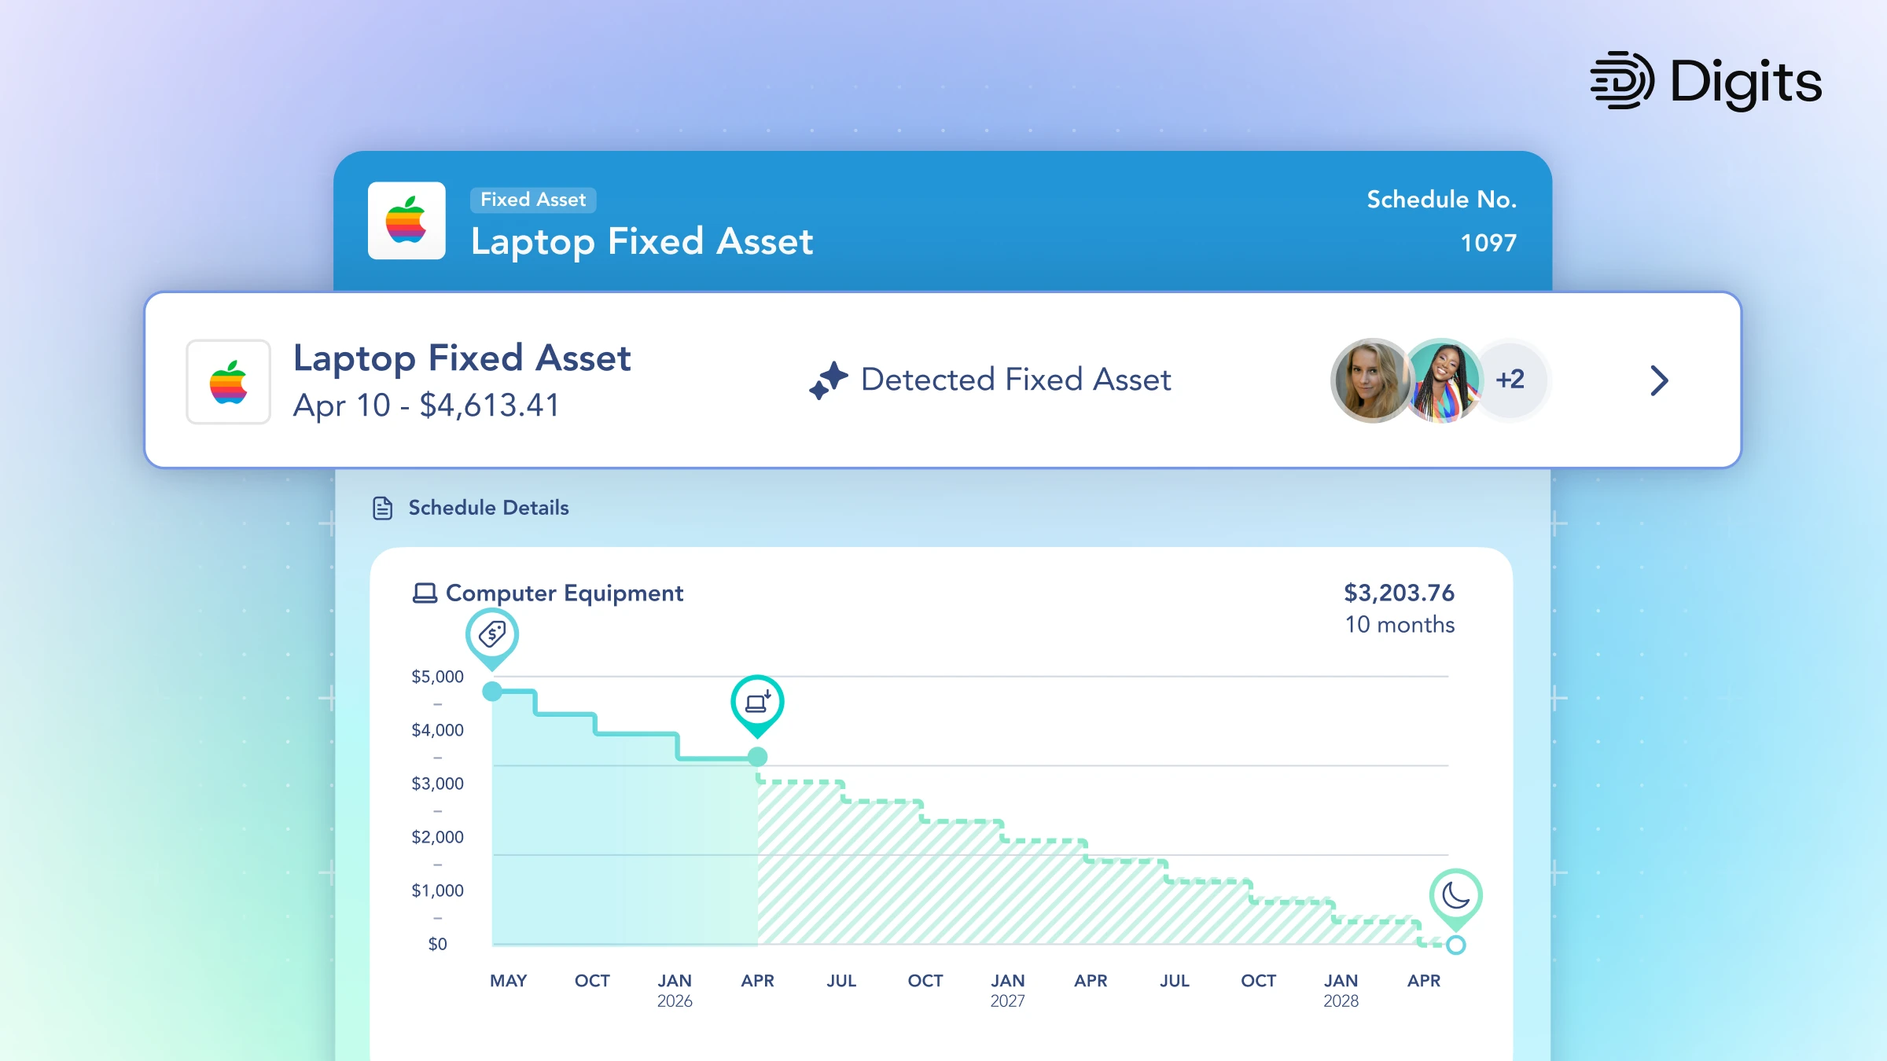
Task: Click the $1,000 axis label
Action: coord(438,890)
